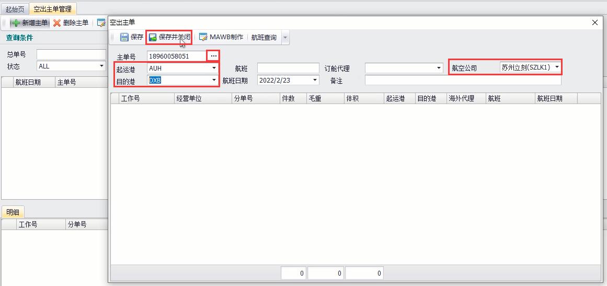Click the 保存 floppy disk icon
This screenshot has height=286, width=607.
124,37
